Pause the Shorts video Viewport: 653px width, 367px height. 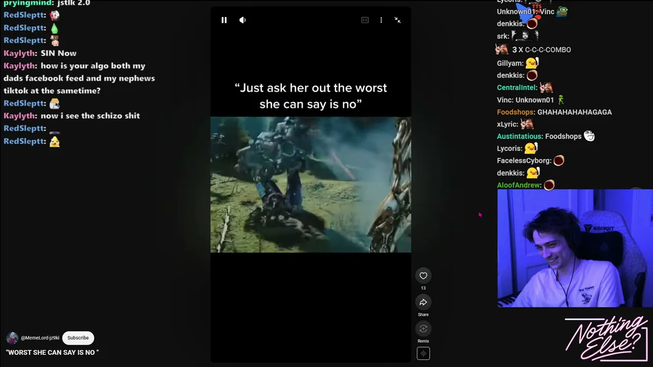point(224,20)
